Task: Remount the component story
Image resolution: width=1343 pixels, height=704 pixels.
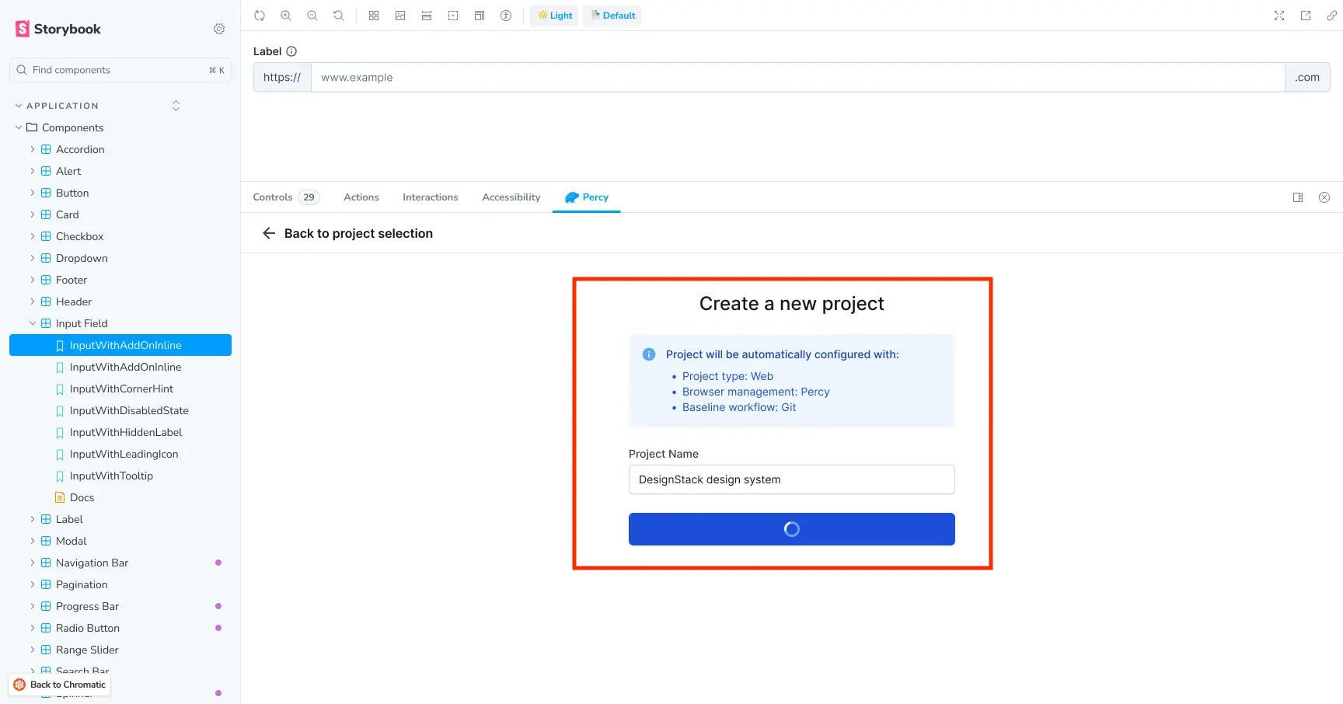Action: pyautogui.click(x=260, y=15)
